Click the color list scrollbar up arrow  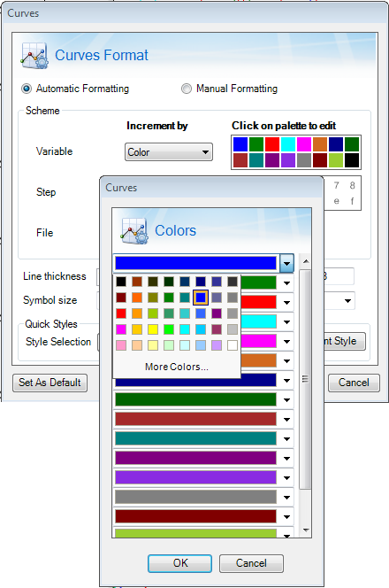pos(306,261)
